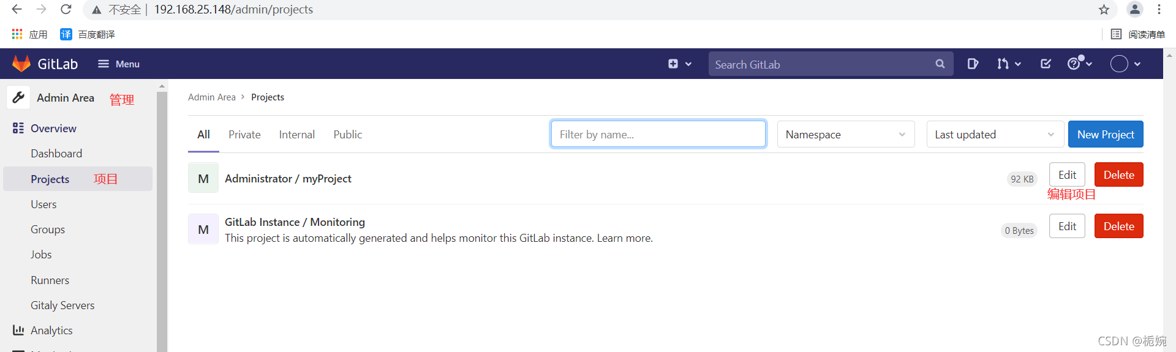Edit the myProject project
Screen dimensions: 1176x352
1067,174
